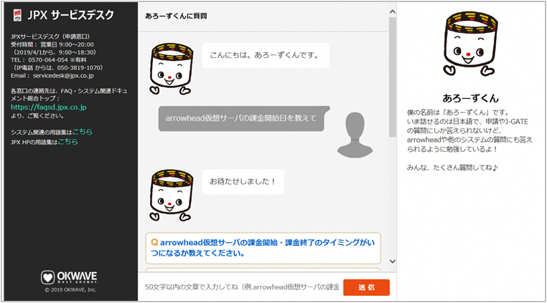Click the あろーずくん name heading in the profile panel
The width and height of the screenshot is (547, 303).
[470, 98]
